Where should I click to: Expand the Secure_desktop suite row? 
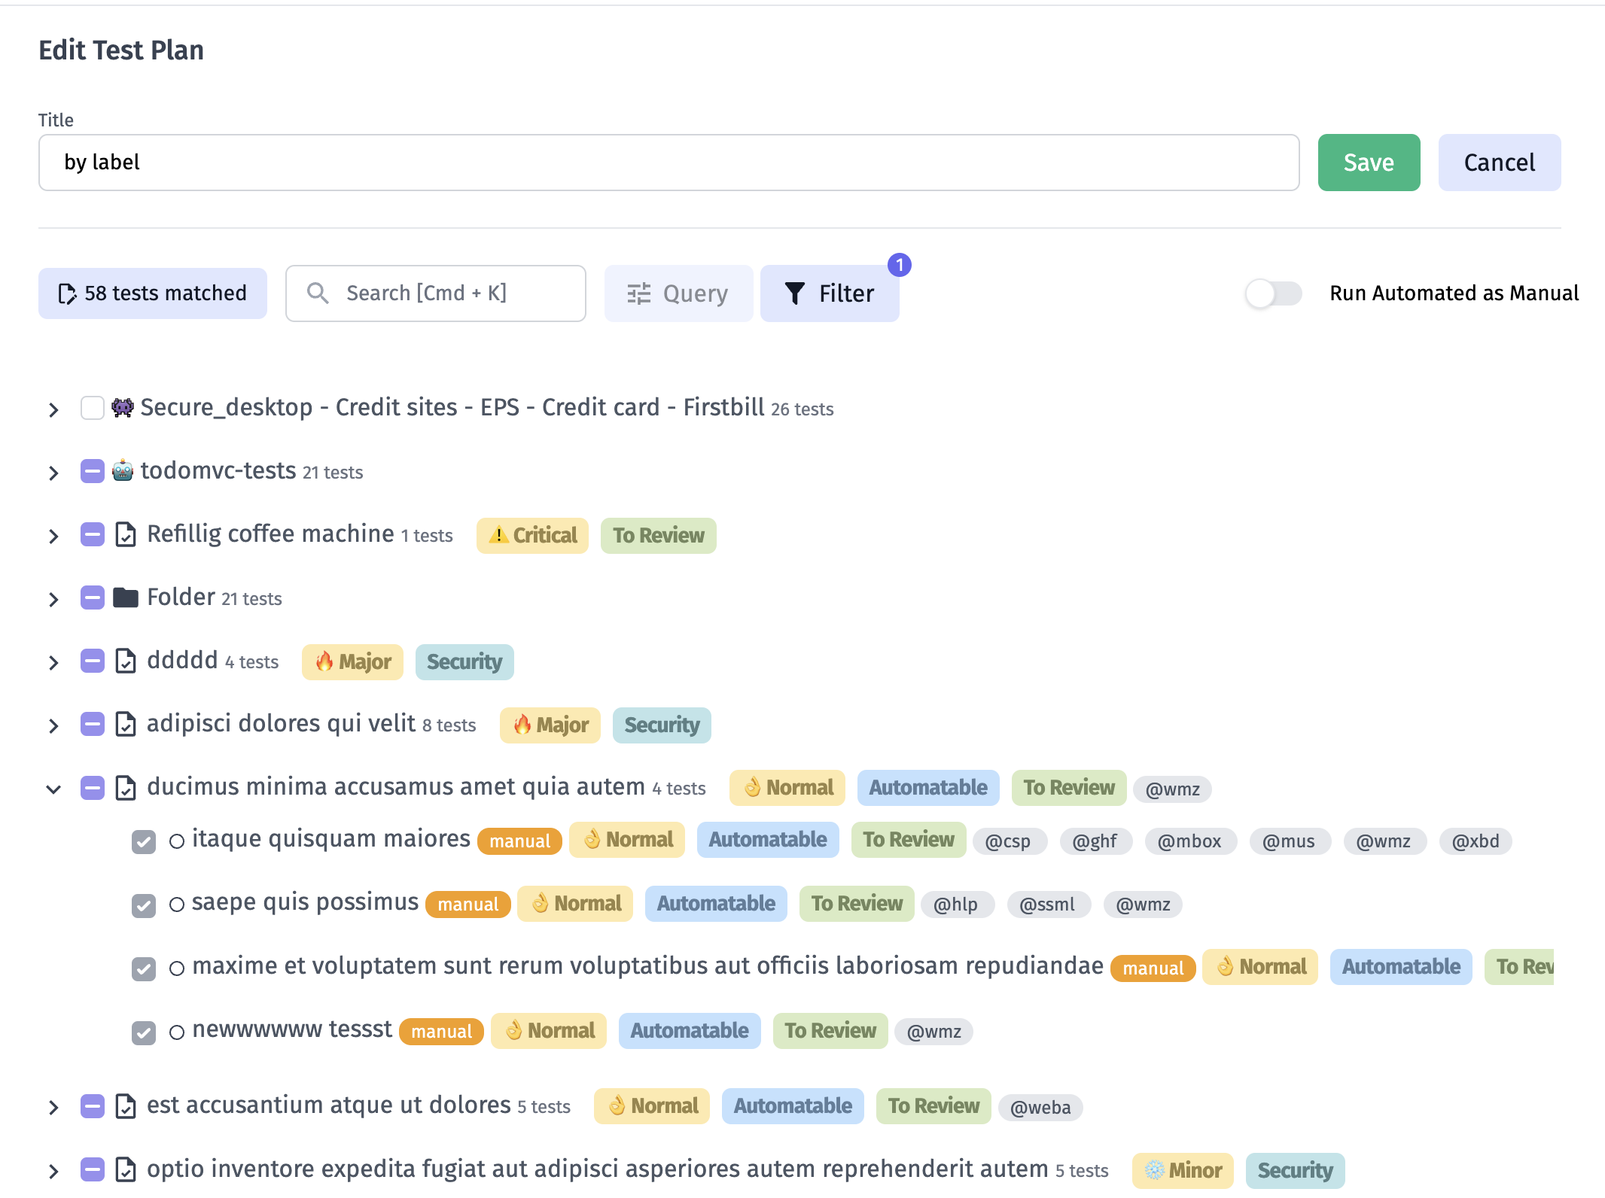(53, 410)
